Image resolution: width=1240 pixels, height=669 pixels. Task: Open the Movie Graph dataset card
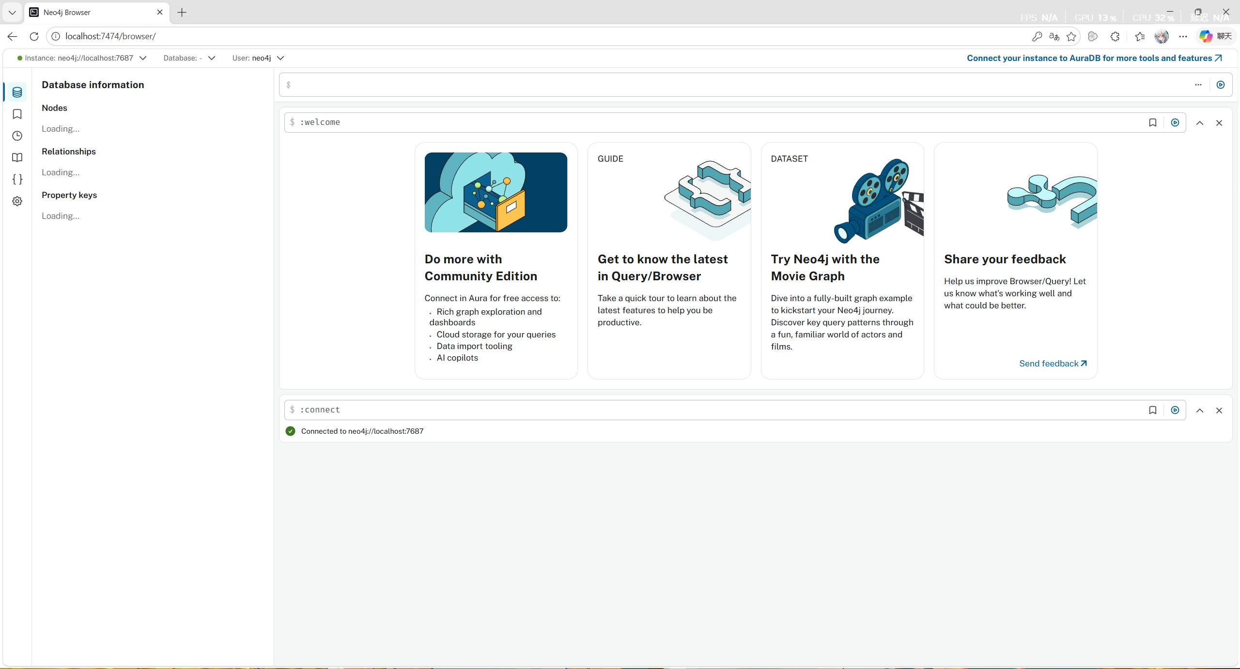842,261
